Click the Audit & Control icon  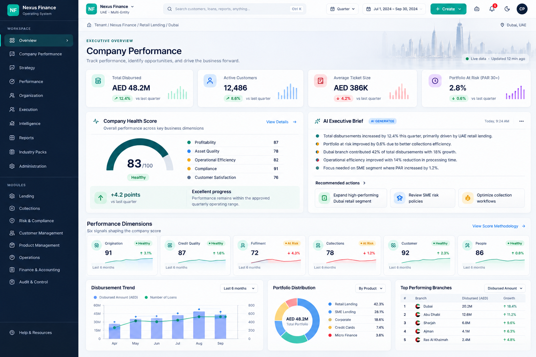(12, 282)
